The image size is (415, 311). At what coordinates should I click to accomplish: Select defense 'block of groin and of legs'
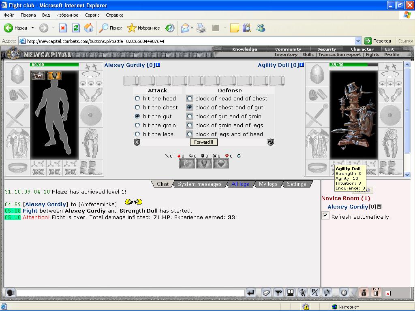click(x=190, y=125)
